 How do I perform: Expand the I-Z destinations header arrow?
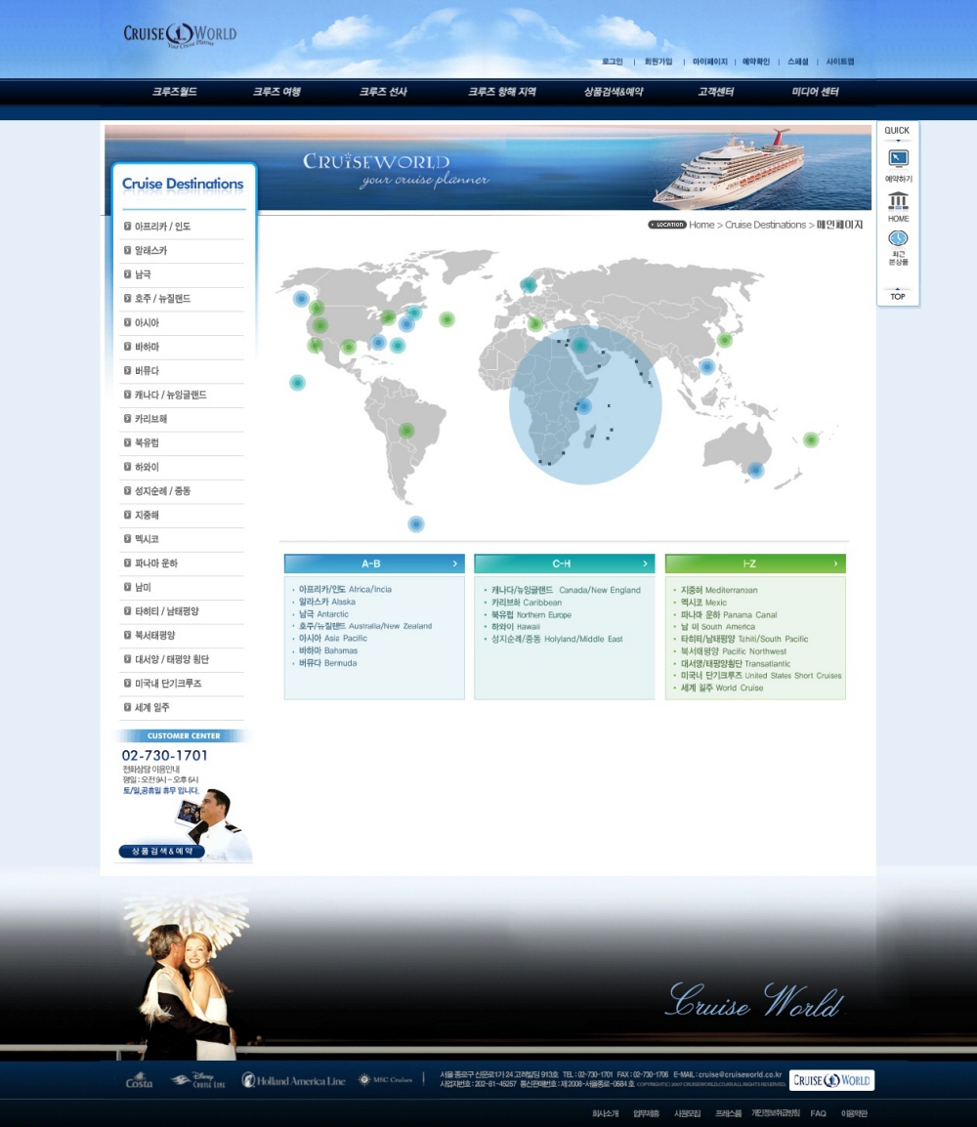pos(836,563)
